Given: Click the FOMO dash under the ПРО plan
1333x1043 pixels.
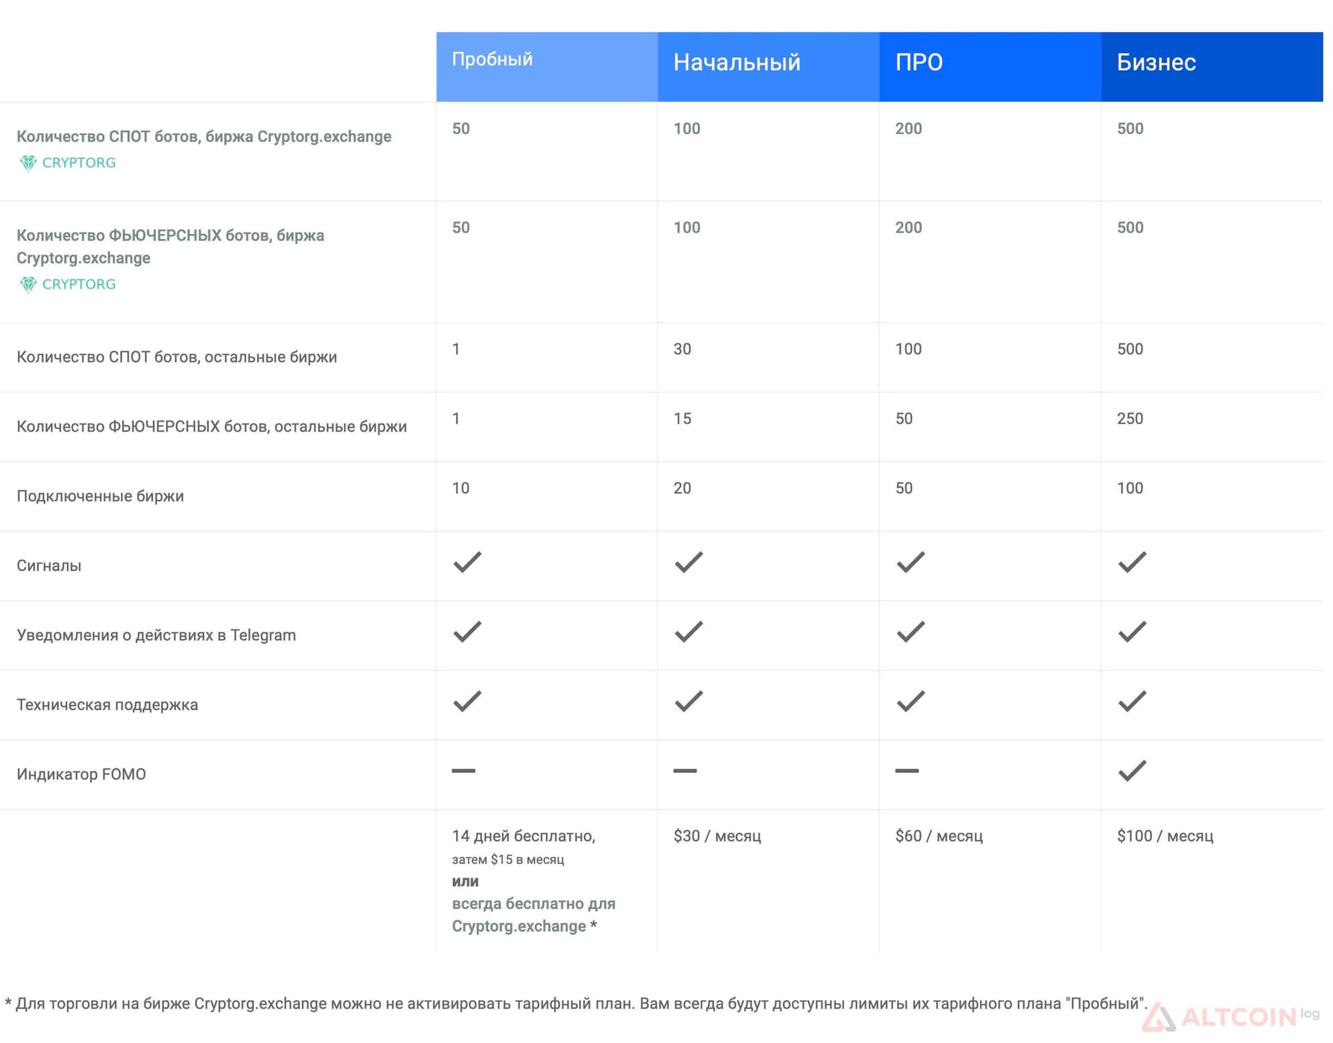Looking at the screenshot, I should (x=907, y=770).
